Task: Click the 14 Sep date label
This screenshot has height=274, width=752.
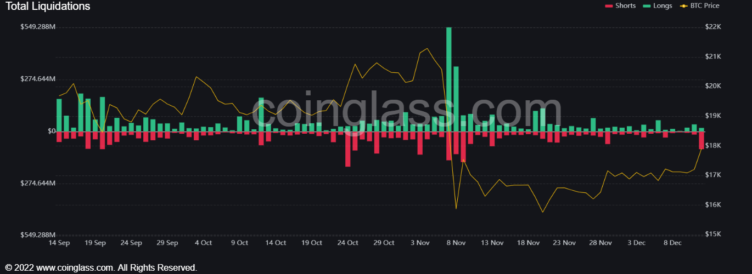Action: (59, 243)
